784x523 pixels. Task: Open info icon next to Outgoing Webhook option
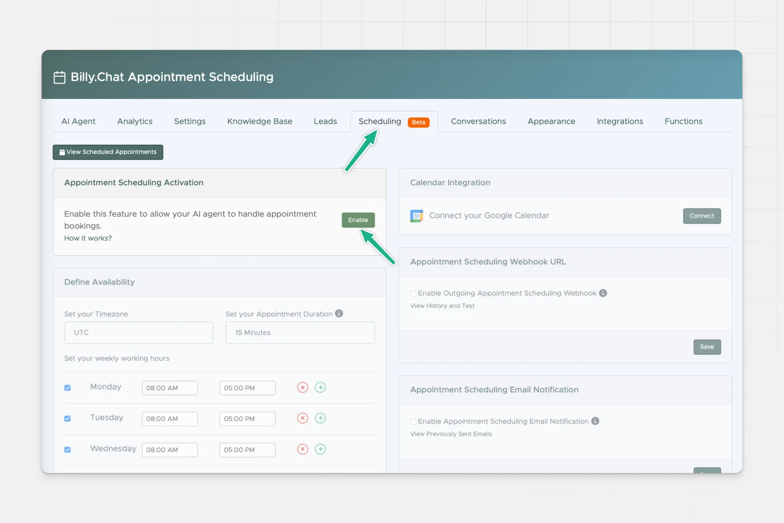603,293
